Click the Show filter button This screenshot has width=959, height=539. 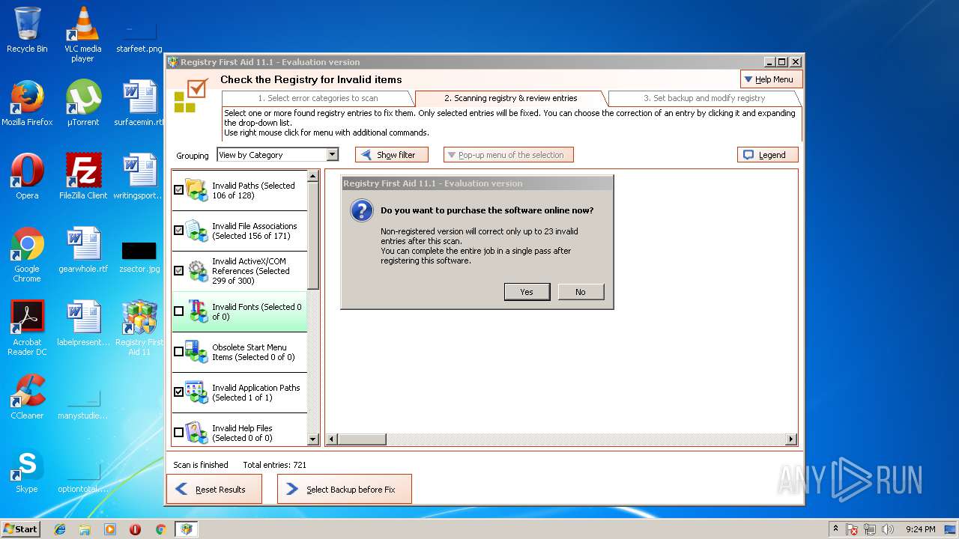392,155
